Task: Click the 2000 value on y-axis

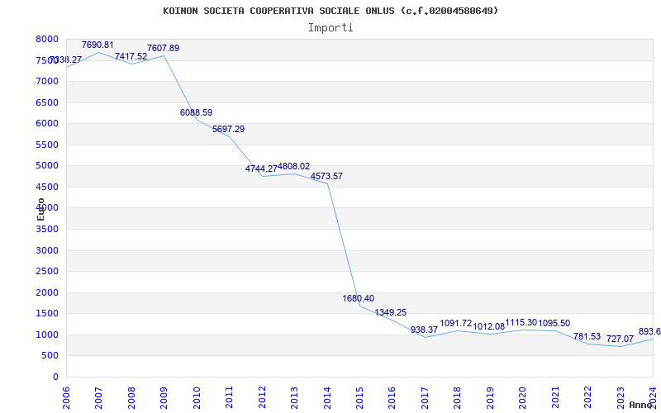Action: tap(47, 292)
